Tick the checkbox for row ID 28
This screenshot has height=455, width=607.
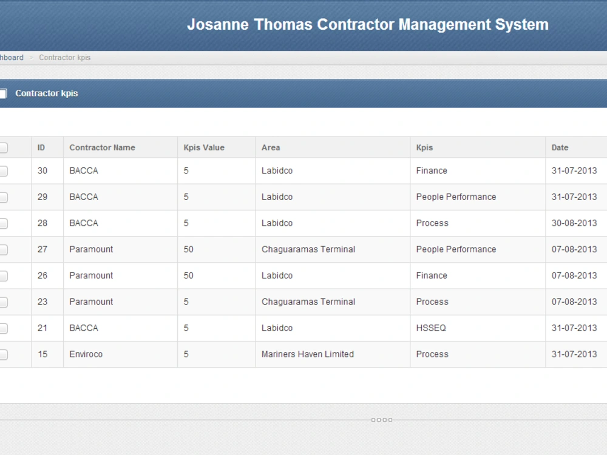tap(3, 223)
